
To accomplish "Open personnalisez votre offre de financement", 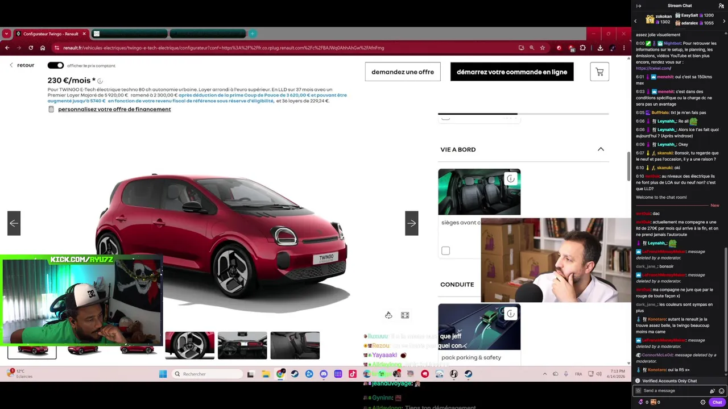I will tap(114, 109).
